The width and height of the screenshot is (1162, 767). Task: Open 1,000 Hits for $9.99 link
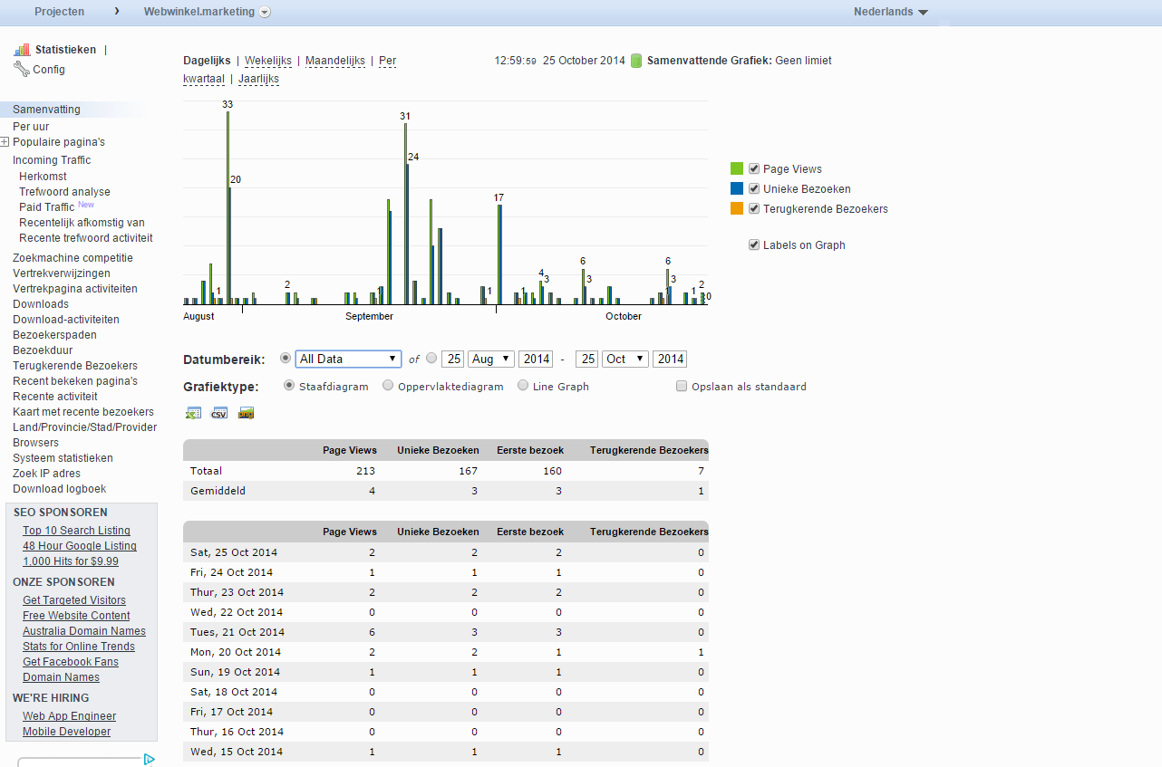(x=71, y=561)
